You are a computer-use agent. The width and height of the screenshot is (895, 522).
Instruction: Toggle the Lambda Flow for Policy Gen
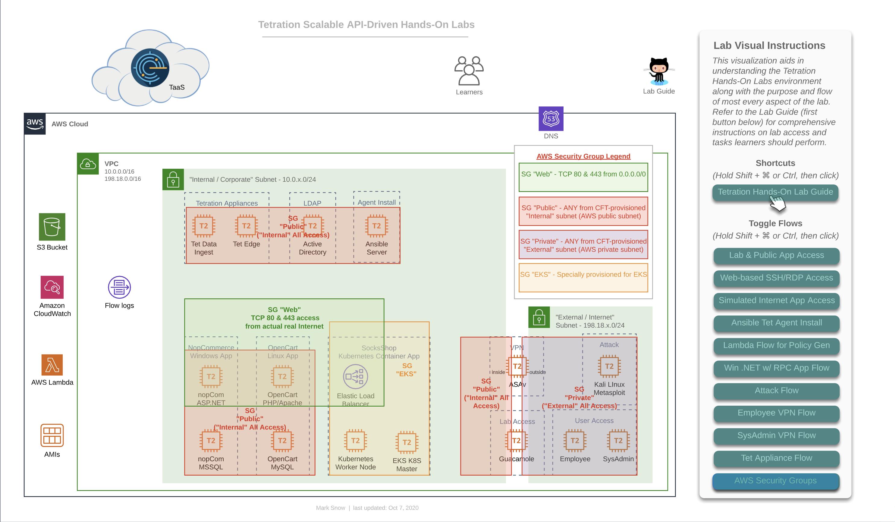776,346
